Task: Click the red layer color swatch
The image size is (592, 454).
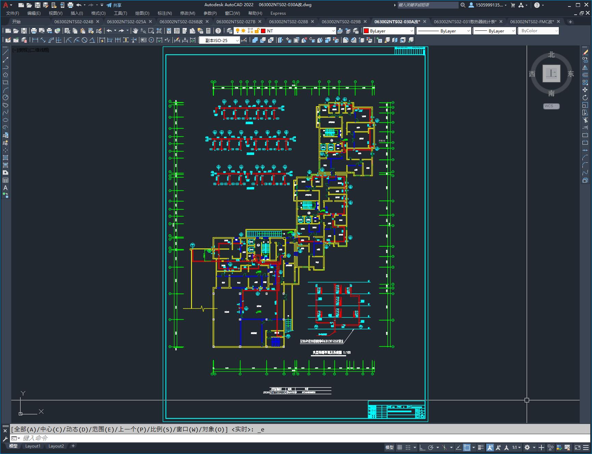Action: click(263, 31)
